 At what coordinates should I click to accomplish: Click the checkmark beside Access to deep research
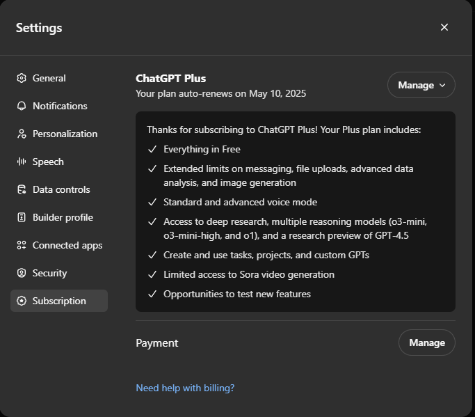click(152, 221)
